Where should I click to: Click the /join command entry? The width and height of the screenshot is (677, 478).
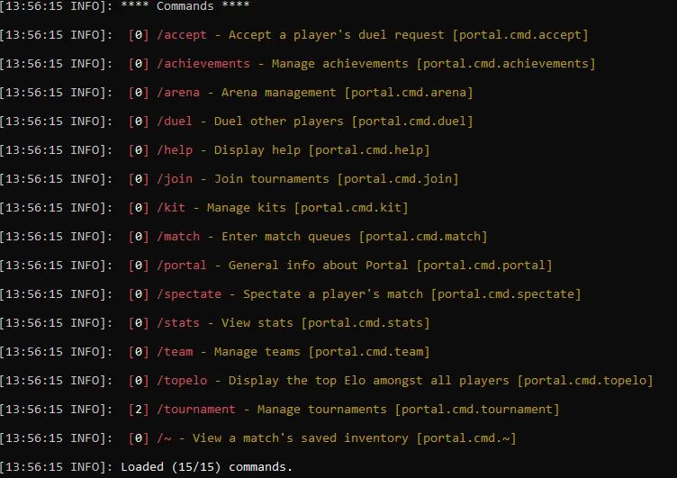[x=175, y=179]
